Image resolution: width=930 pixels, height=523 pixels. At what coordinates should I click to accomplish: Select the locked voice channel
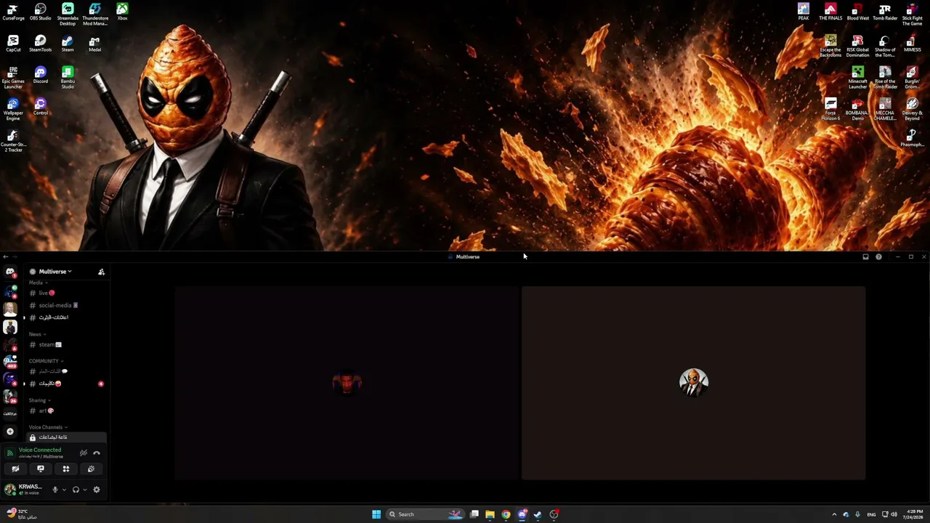coord(66,437)
